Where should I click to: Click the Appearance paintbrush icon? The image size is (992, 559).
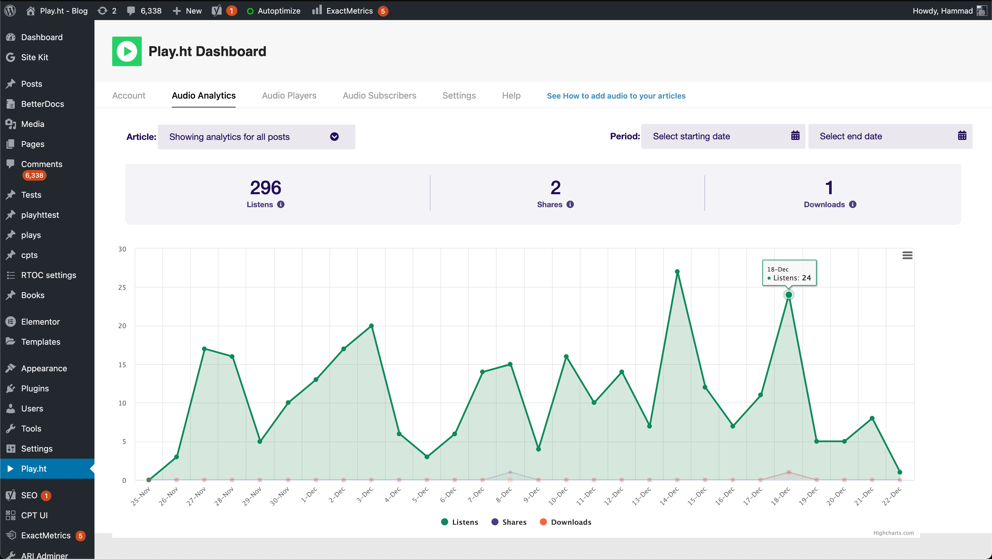(x=11, y=368)
